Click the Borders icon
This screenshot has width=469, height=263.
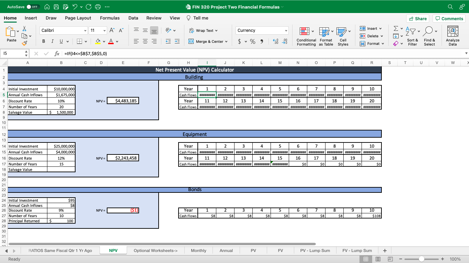pyautogui.click(x=79, y=41)
